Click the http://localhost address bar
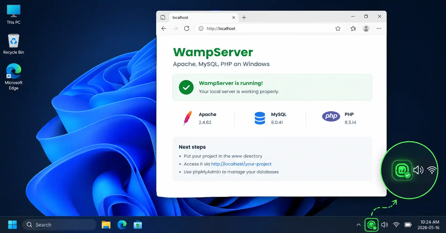446x233 pixels. point(269,29)
